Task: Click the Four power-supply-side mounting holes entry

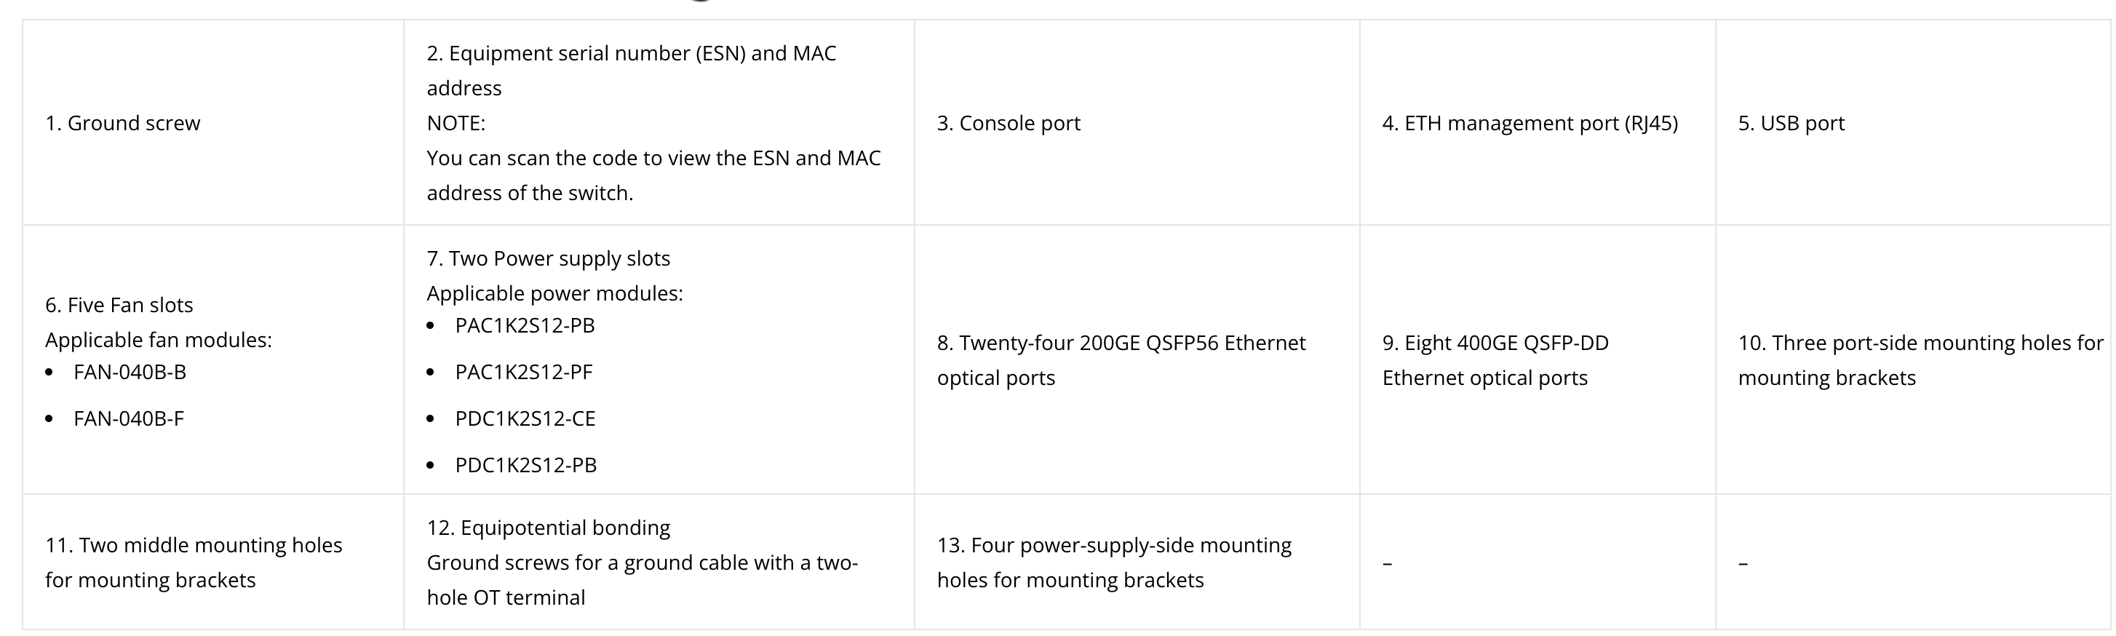Action: tap(1114, 563)
